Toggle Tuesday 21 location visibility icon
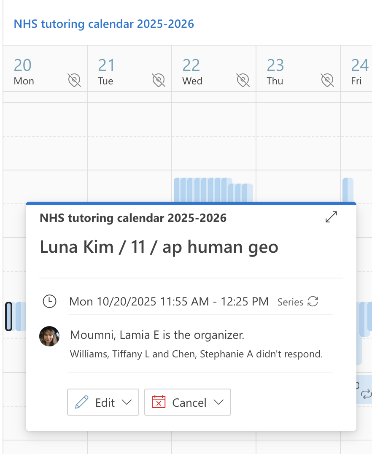Screen dimensions: 372x454 [x=159, y=79]
